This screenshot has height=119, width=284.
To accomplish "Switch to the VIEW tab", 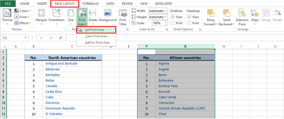I will click(144, 4).
